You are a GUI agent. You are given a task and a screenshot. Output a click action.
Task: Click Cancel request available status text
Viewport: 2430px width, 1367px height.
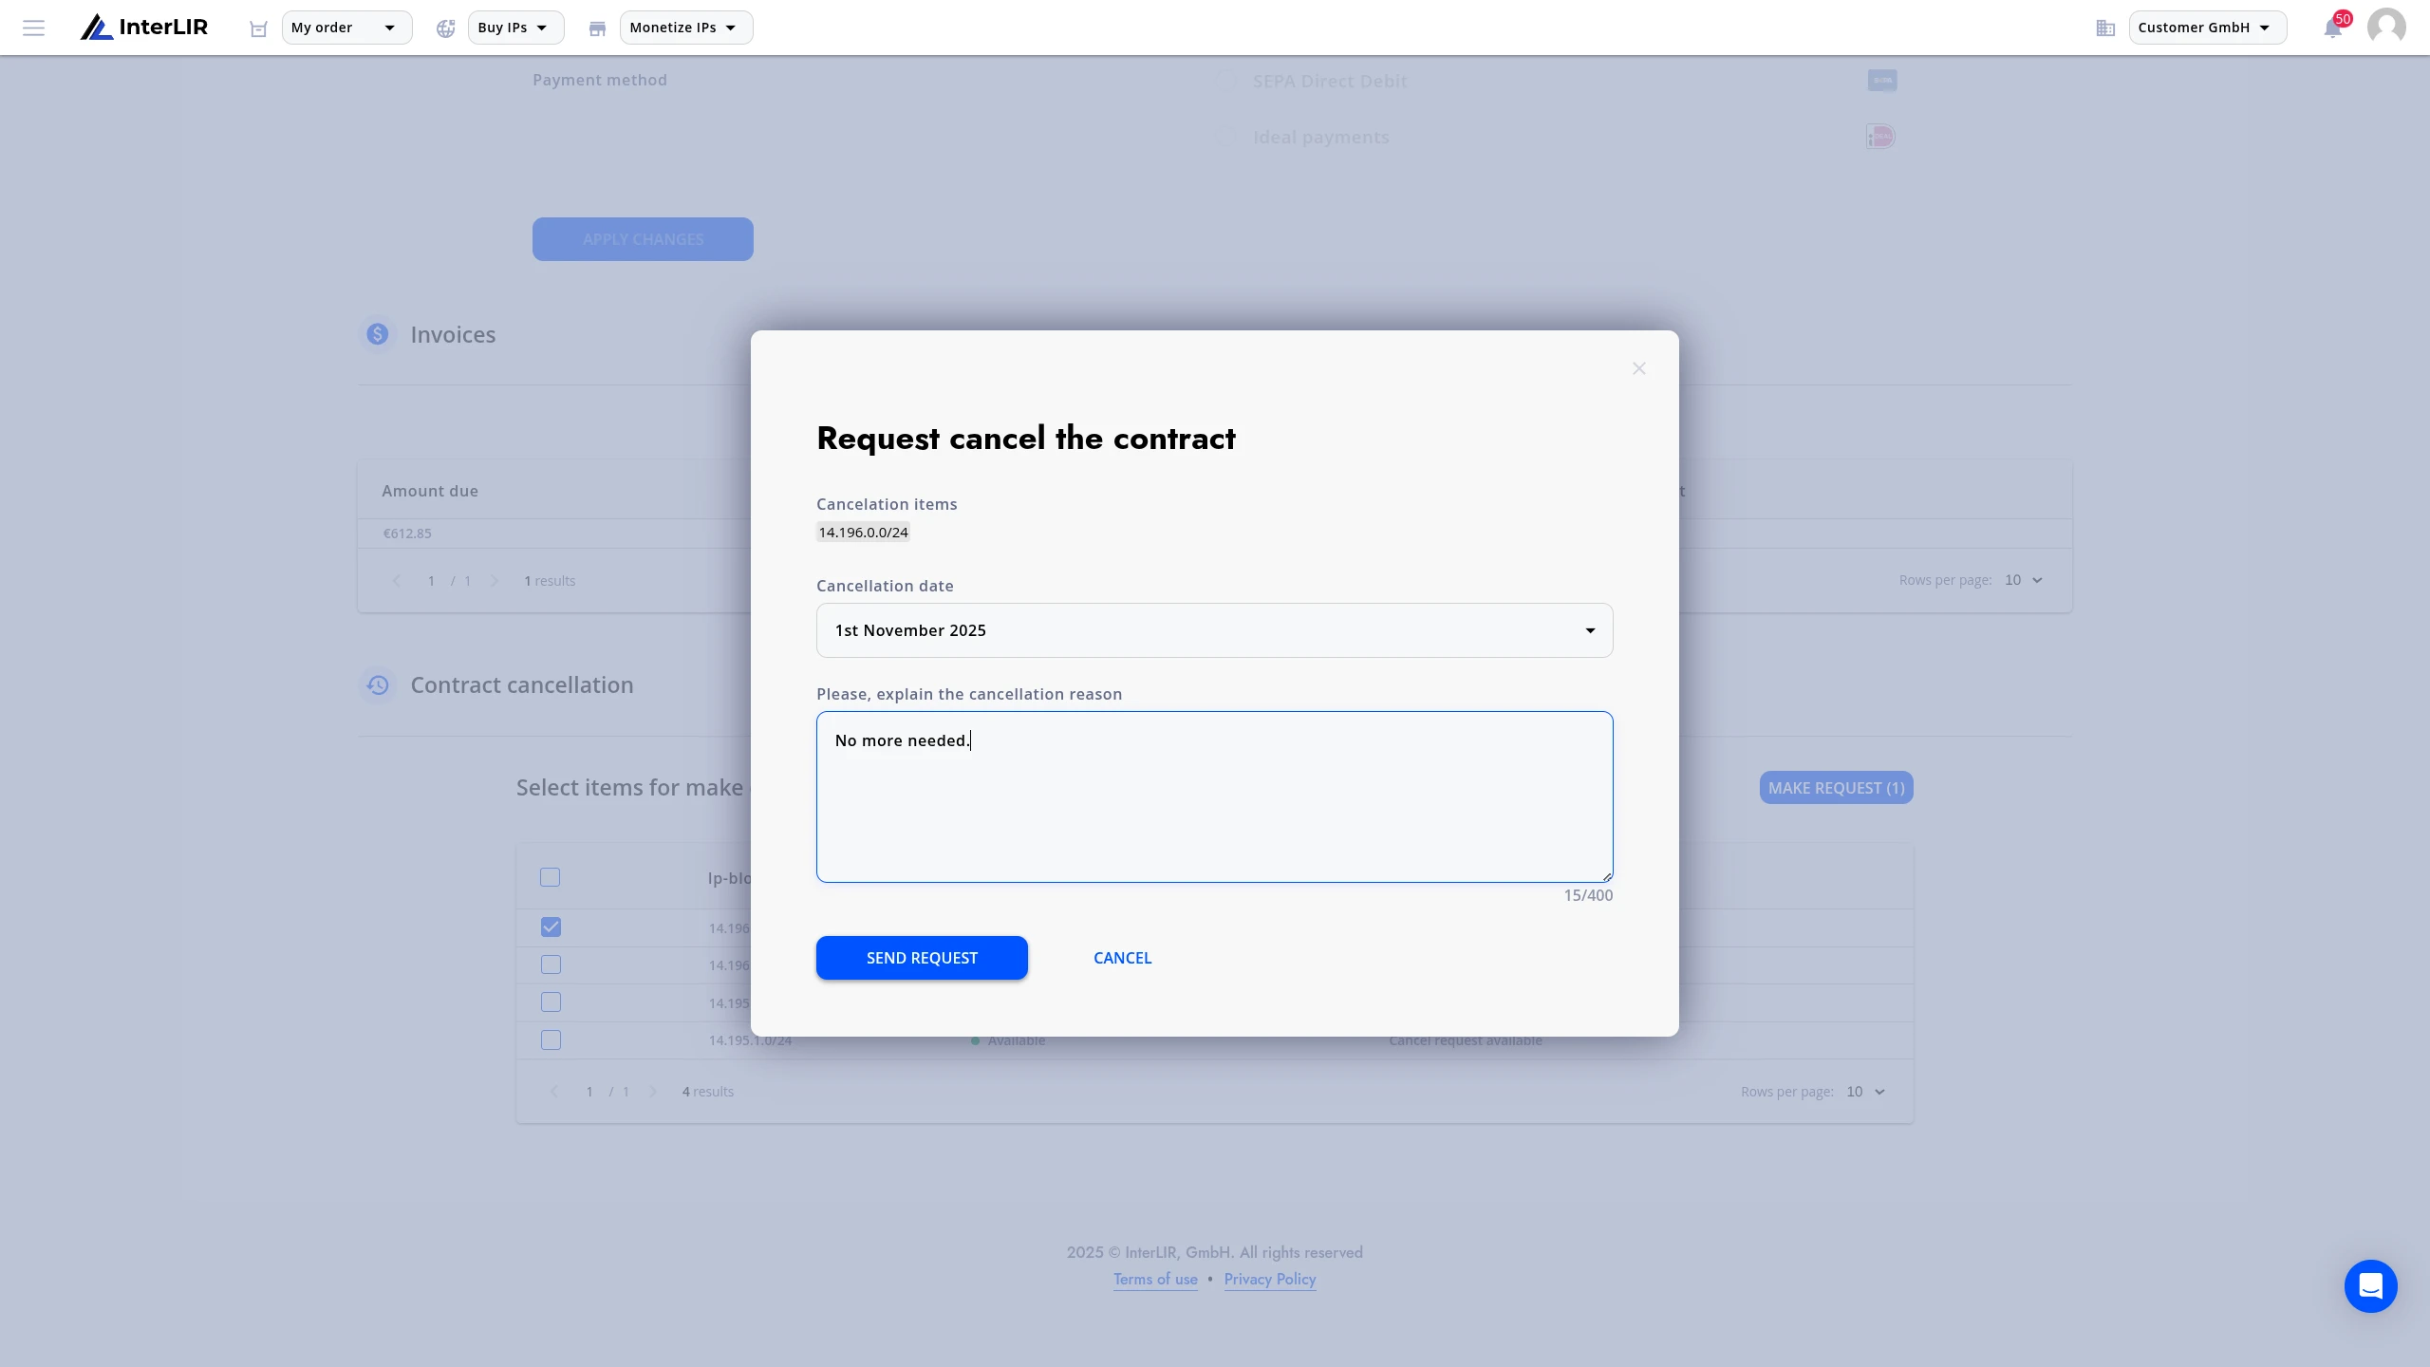click(1465, 1040)
